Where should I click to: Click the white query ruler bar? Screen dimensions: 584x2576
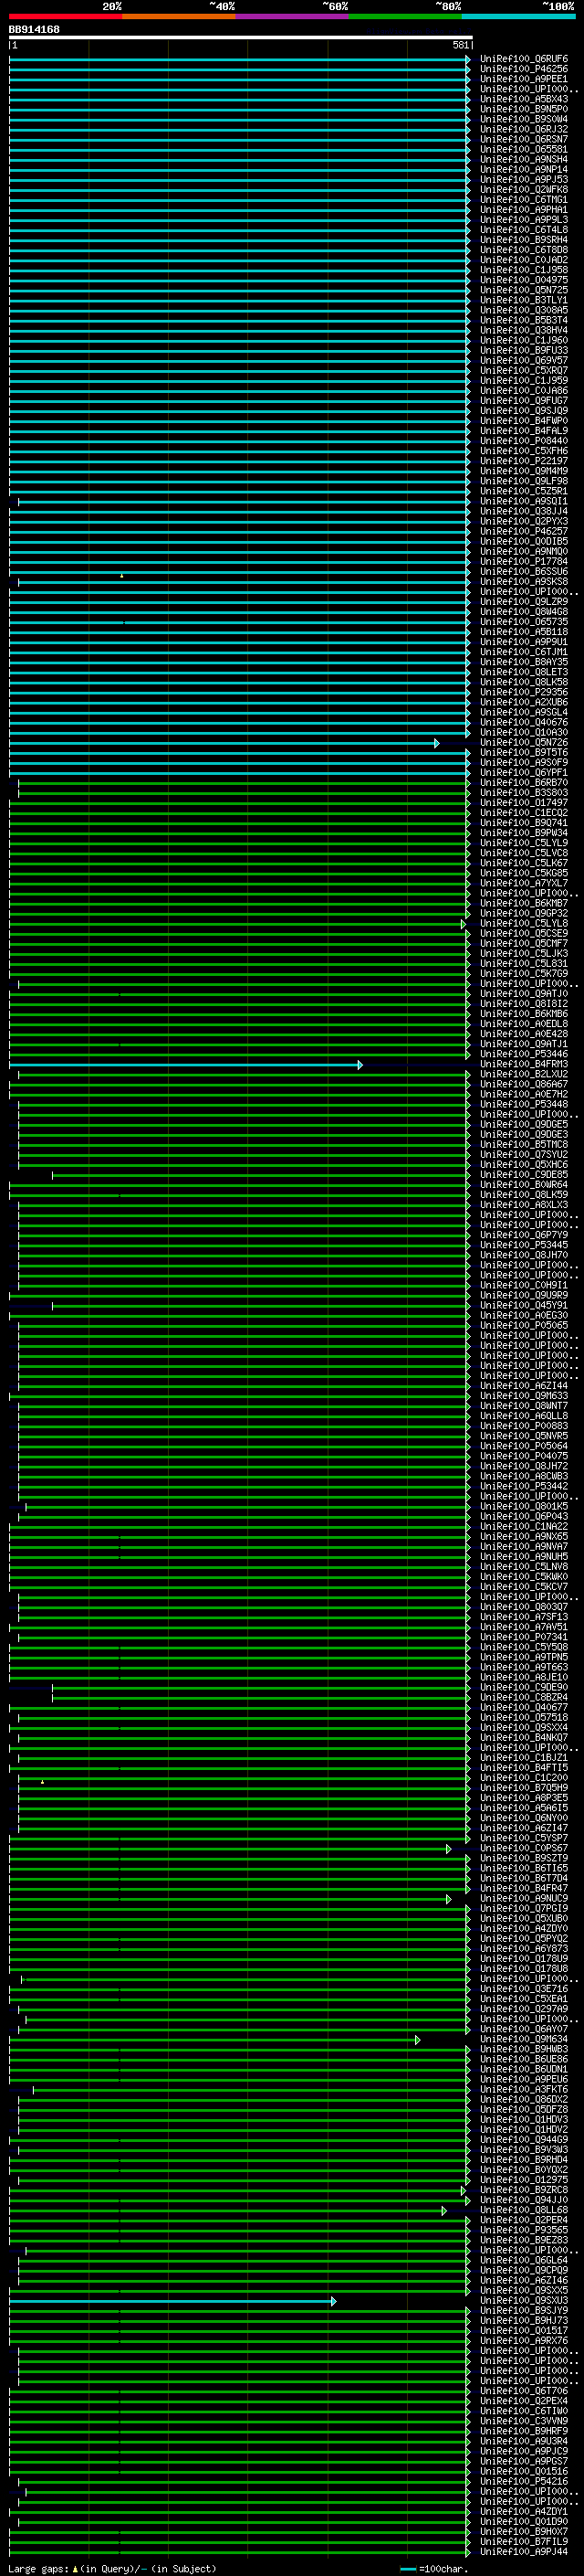click(x=241, y=38)
